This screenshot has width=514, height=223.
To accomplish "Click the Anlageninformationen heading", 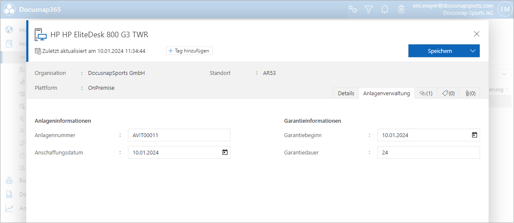I will pyautogui.click(x=63, y=121).
